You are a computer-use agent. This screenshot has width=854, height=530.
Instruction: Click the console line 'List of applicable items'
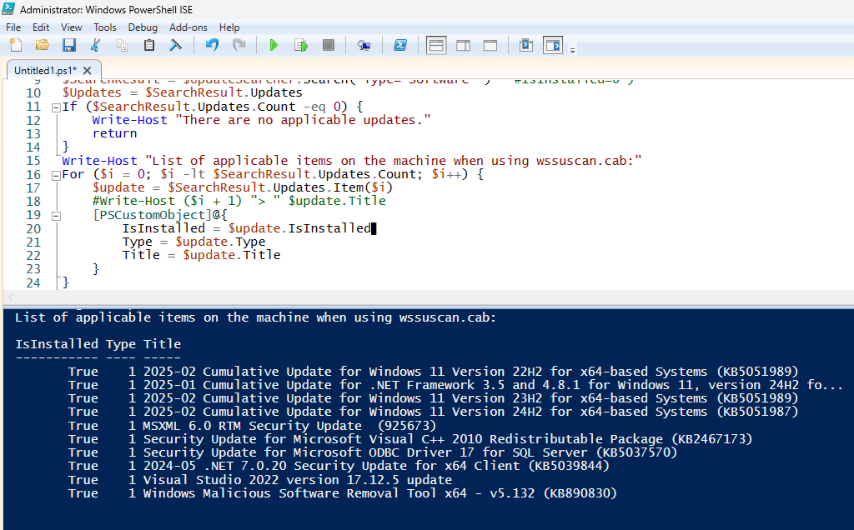pyautogui.click(x=255, y=317)
